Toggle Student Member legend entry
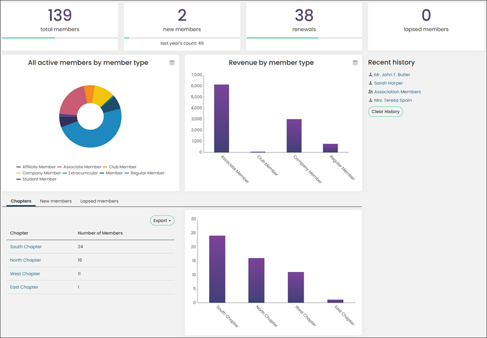This screenshot has width=487, height=338. pos(37,179)
